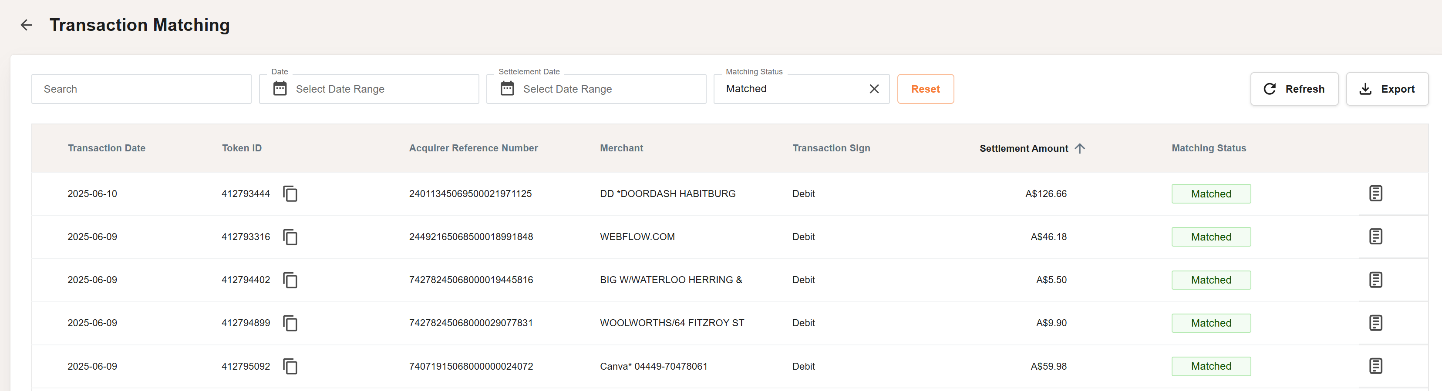Open the Matching Status dropdown
Screen dimensions: 1442x391
[789, 89]
